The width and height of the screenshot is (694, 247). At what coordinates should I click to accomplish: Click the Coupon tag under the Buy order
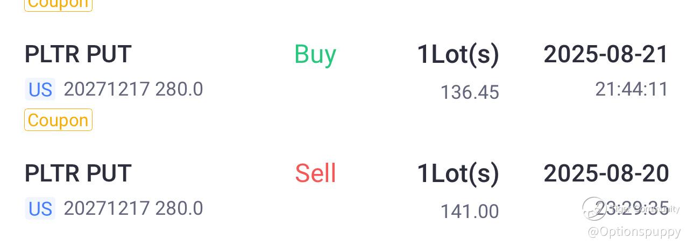click(x=58, y=120)
